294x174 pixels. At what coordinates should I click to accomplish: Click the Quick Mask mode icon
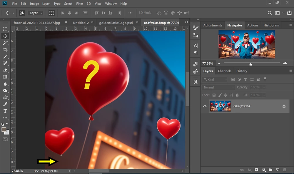[x=5, y=139]
